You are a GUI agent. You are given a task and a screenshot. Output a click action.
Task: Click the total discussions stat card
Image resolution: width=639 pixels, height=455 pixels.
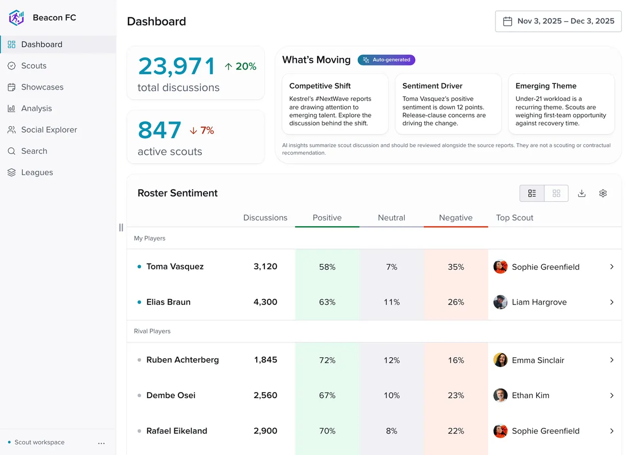click(196, 73)
